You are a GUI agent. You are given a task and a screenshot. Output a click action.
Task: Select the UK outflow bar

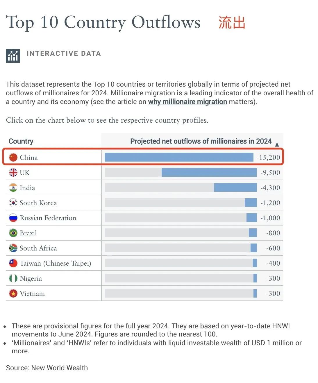[x=209, y=173]
